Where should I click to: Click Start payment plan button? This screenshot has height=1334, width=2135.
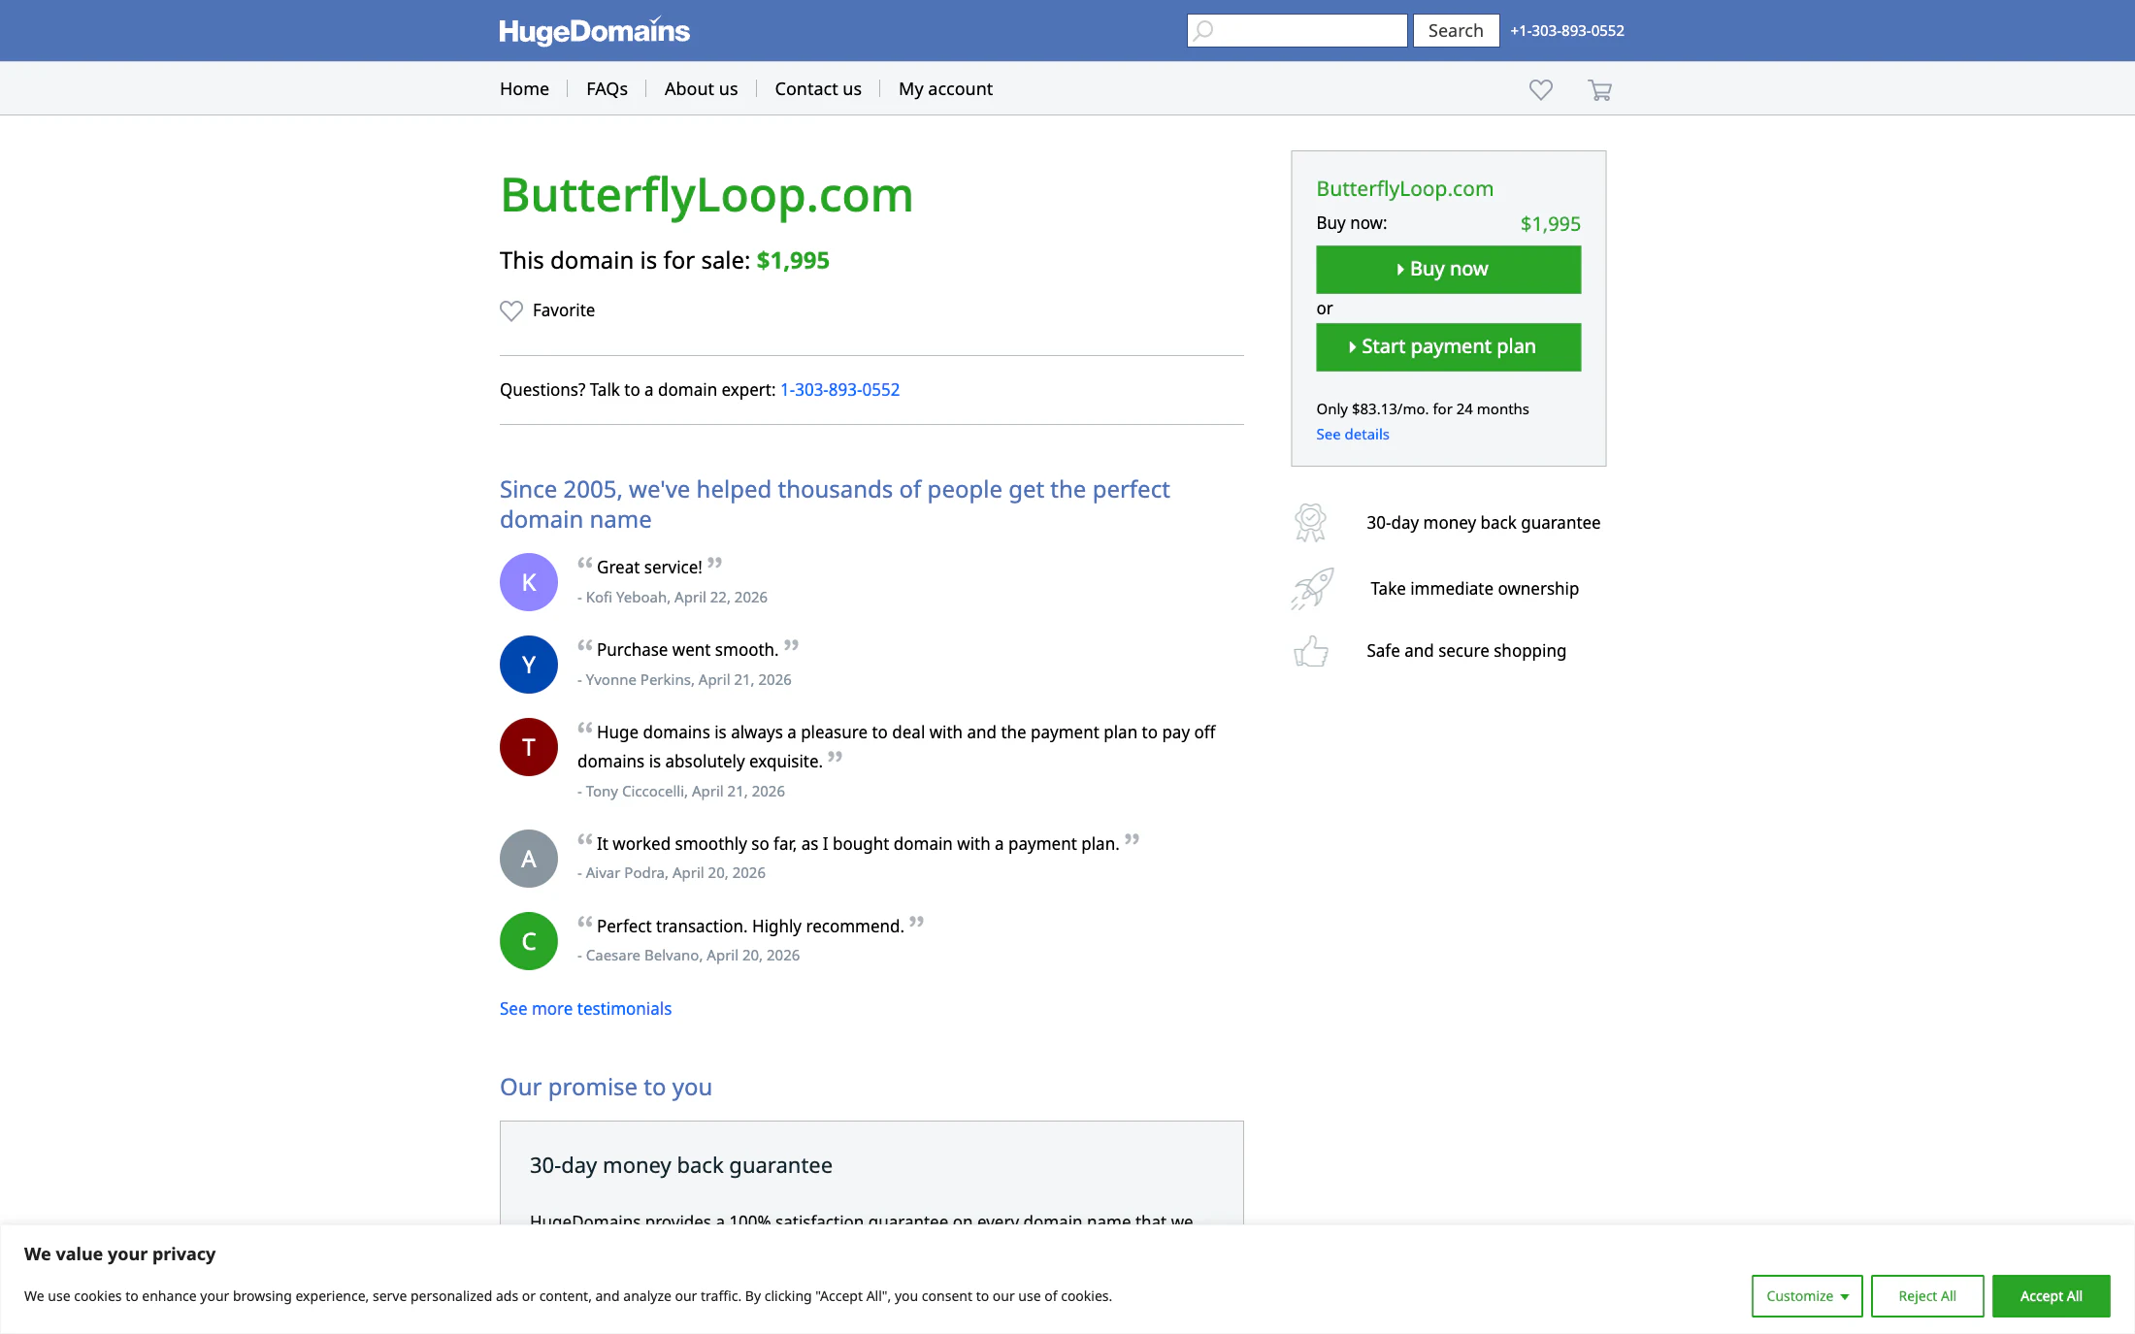(1448, 346)
